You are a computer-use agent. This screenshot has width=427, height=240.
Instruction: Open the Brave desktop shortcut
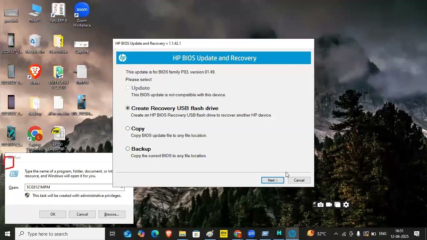[x=35, y=75]
